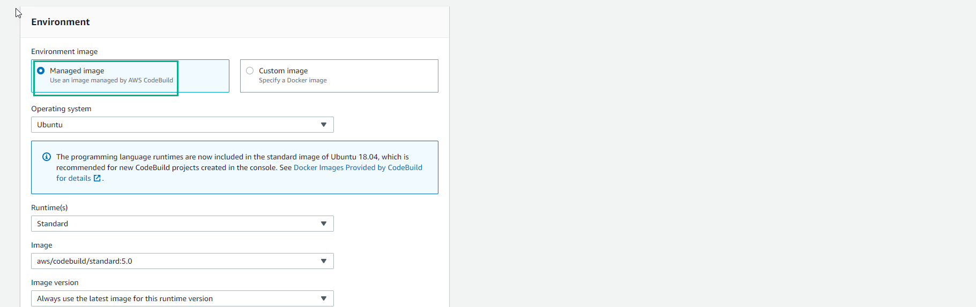Click "Specify a Docker image" option description
Viewport: 976px width, 307px height.
point(293,80)
